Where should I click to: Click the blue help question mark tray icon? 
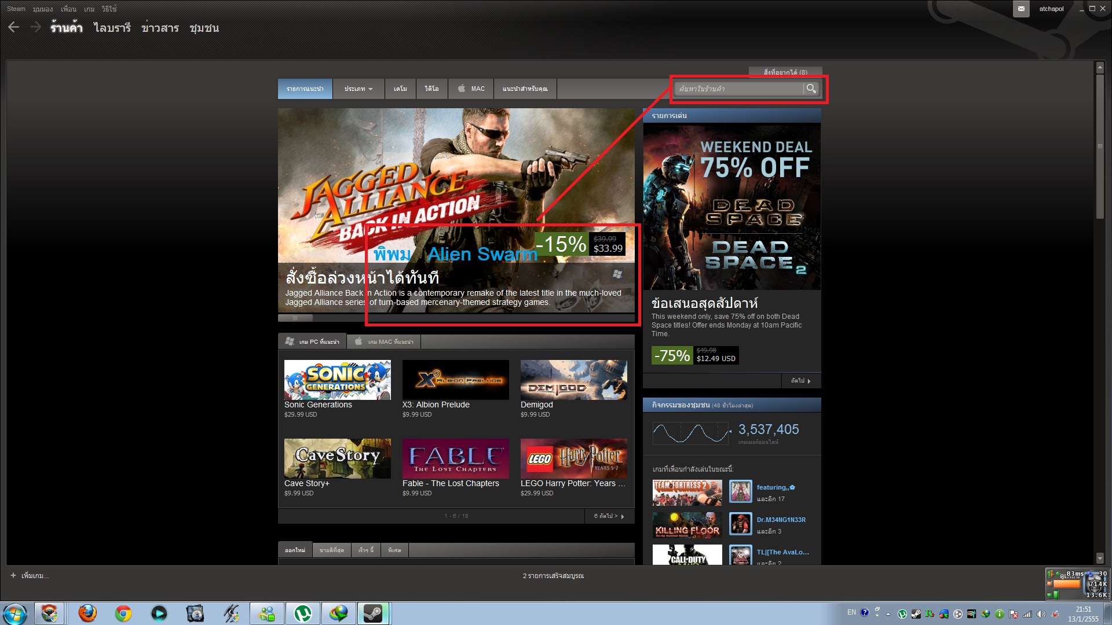coord(865,612)
